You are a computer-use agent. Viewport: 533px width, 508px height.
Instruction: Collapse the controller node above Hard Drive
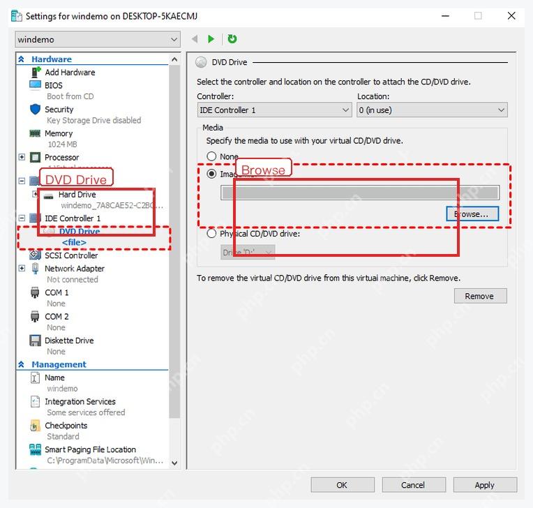(x=22, y=181)
